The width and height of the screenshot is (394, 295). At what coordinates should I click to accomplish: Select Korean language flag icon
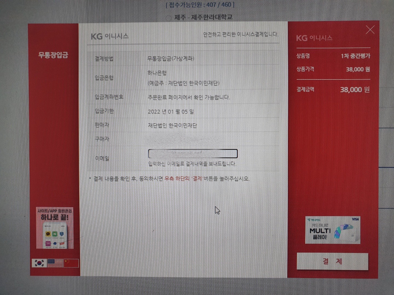39,263
